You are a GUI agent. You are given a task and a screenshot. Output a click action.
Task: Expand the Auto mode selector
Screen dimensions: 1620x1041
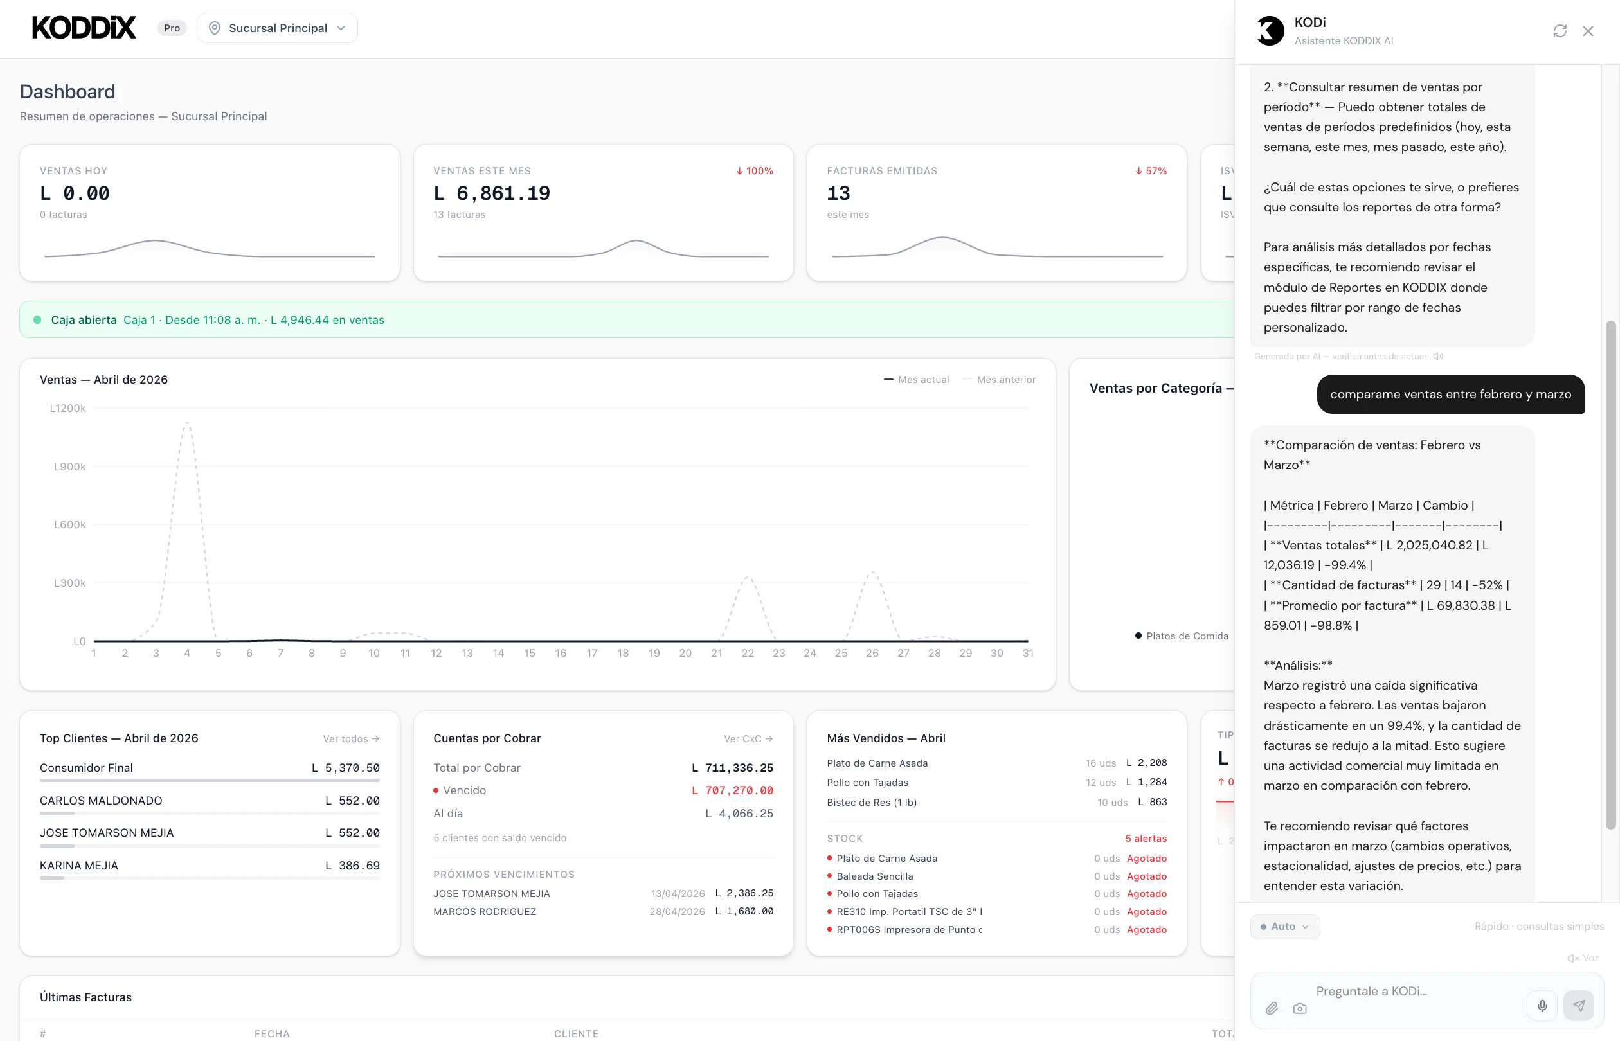(1284, 926)
